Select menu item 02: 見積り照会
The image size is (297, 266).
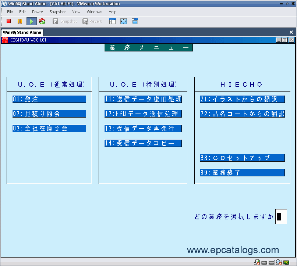tap(49, 114)
